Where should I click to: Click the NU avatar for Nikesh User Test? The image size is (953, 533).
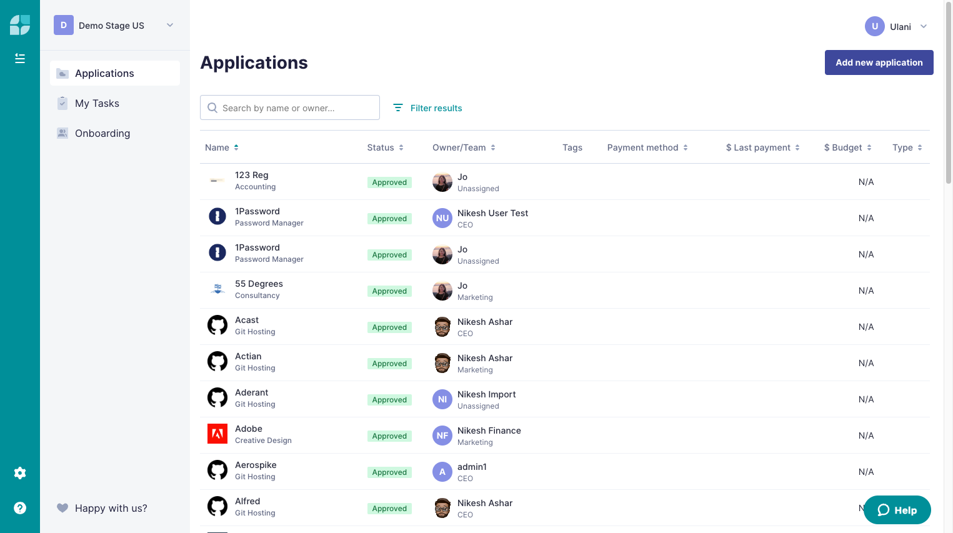click(x=442, y=218)
